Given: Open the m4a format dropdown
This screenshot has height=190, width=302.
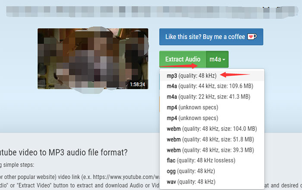Looking at the screenshot, I should click(217, 59).
